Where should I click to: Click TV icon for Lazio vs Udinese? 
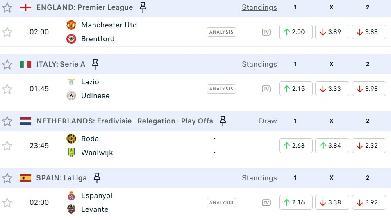266,89
